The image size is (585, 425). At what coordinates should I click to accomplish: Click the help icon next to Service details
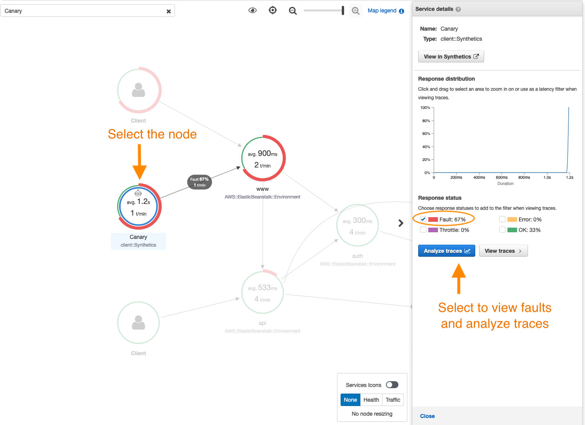pyautogui.click(x=459, y=9)
